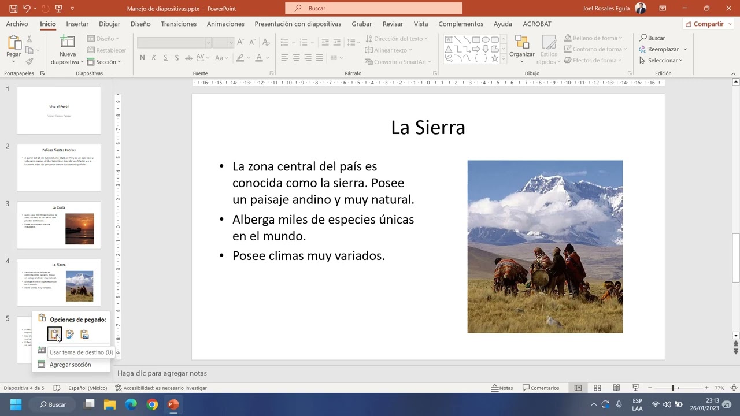Open Dirección del texto dropdown
This screenshot has width=740, height=416.
click(397, 39)
